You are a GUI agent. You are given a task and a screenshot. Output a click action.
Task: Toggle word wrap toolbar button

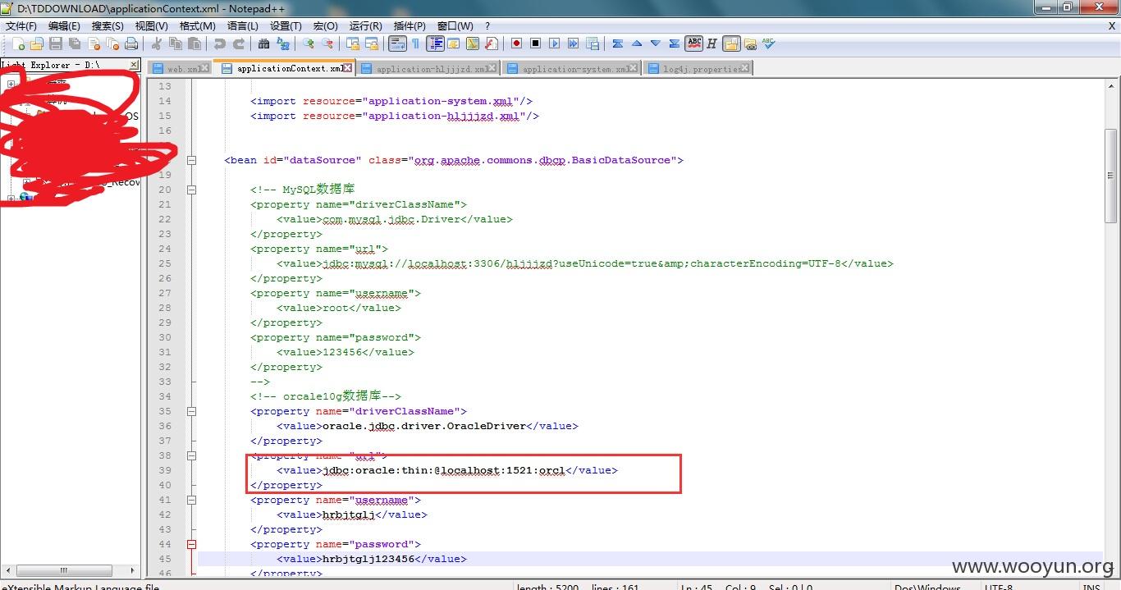(x=397, y=43)
